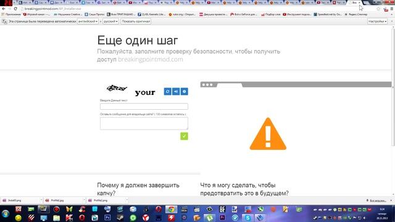Image resolution: width=395 pixels, height=222 pixels.
Task: Expand menu arrow for Profile1.jpg download
Action: (84, 200)
